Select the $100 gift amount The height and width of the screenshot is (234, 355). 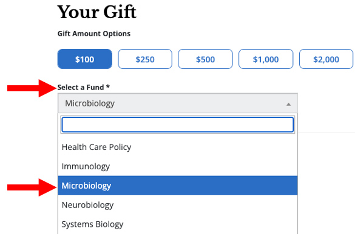[85, 59]
